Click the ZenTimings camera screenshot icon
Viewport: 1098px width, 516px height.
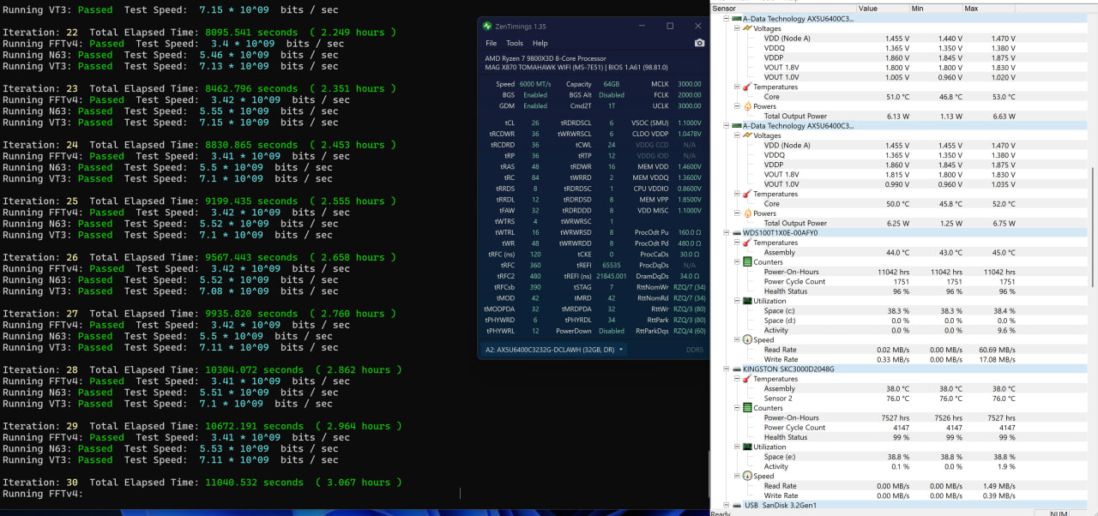699,43
